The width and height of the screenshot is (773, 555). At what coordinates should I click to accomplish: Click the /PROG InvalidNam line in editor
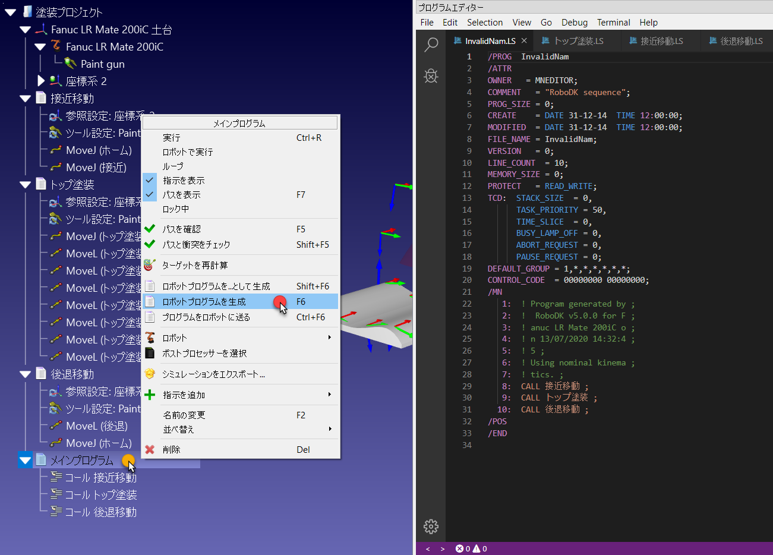[x=528, y=56]
